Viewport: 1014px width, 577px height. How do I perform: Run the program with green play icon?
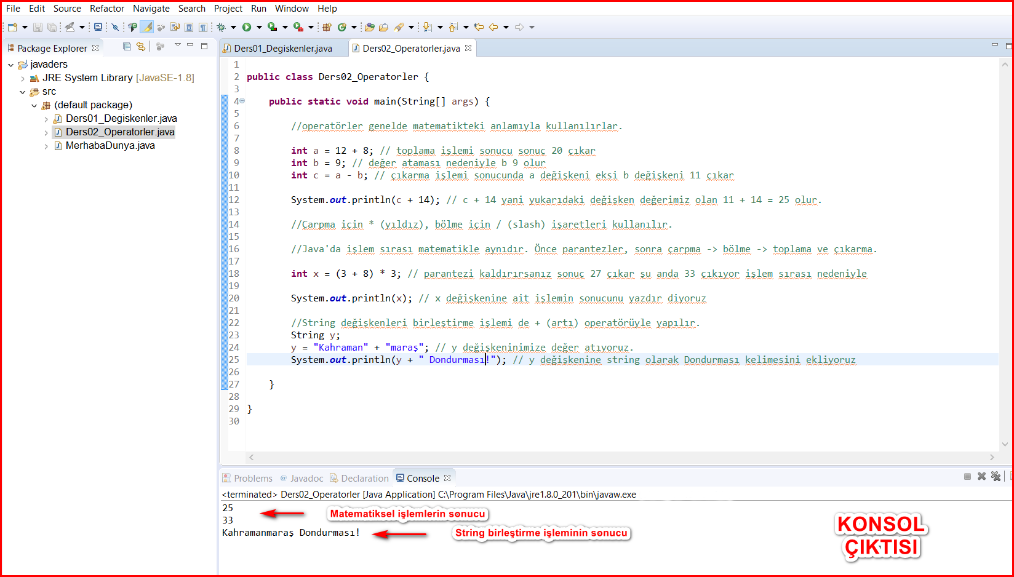[247, 27]
